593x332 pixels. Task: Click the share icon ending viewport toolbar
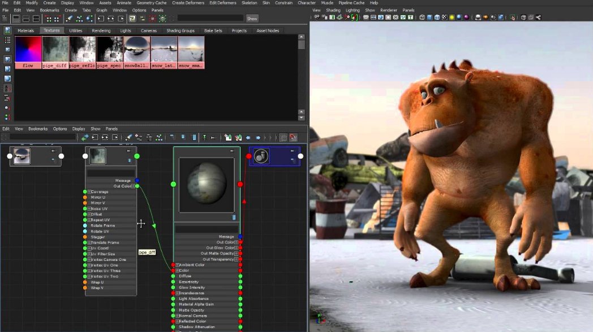pyautogui.click(x=538, y=18)
